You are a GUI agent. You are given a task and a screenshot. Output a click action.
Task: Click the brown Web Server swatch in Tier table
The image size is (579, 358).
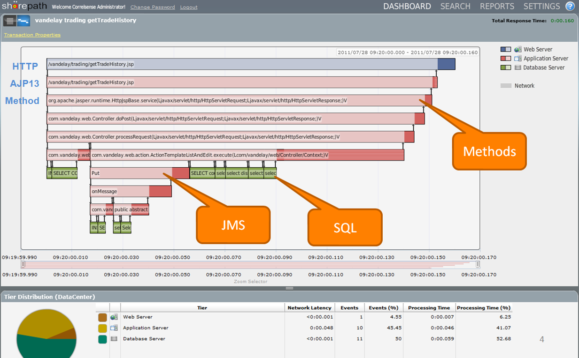pos(102,317)
